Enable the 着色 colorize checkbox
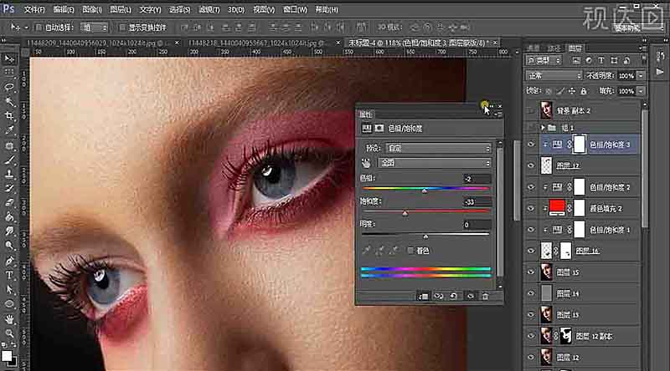This screenshot has width=670, height=371. coord(410,251)
